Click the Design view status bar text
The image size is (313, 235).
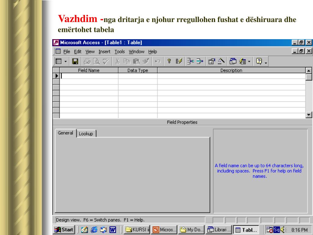point(100,220)
